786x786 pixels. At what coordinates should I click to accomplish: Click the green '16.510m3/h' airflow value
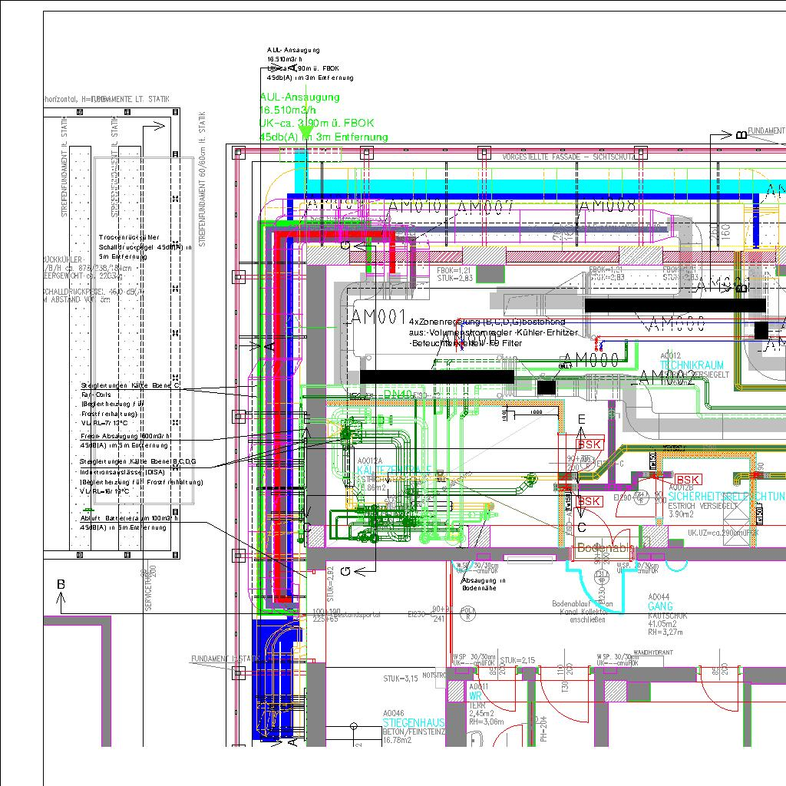pos(288,111)
